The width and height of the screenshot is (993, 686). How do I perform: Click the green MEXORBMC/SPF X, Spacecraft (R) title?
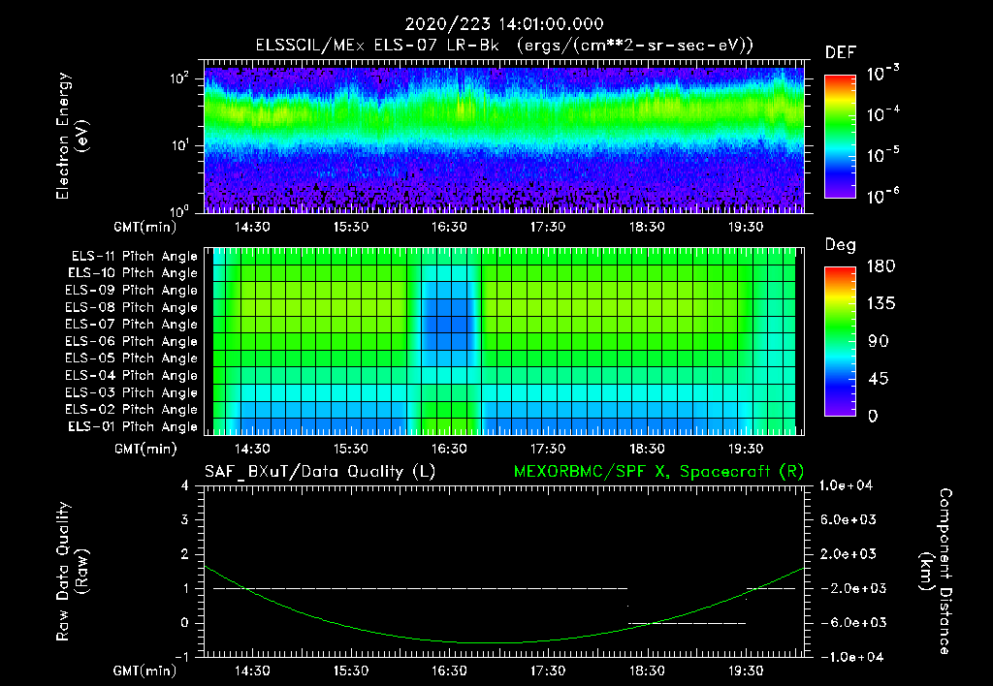(658, 472)
